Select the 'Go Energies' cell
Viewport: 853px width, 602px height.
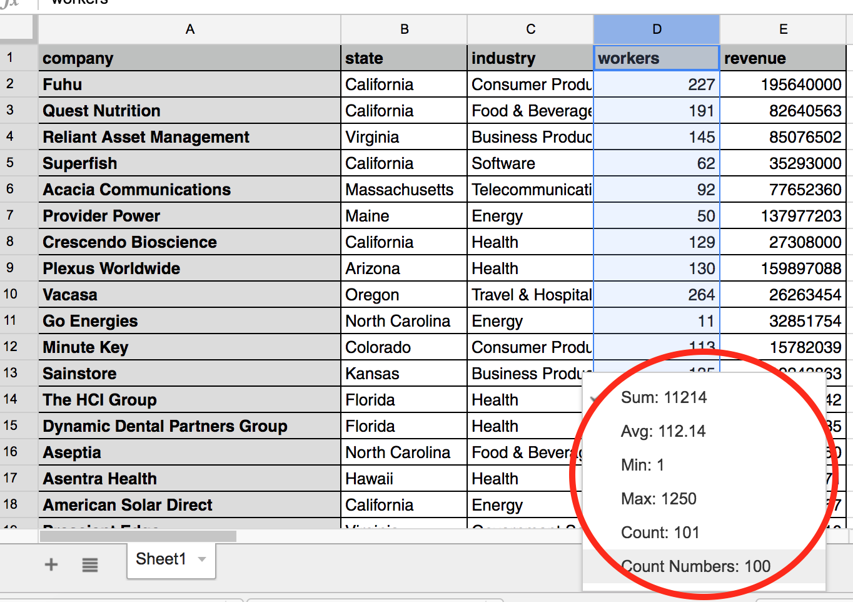click(189, 321)
